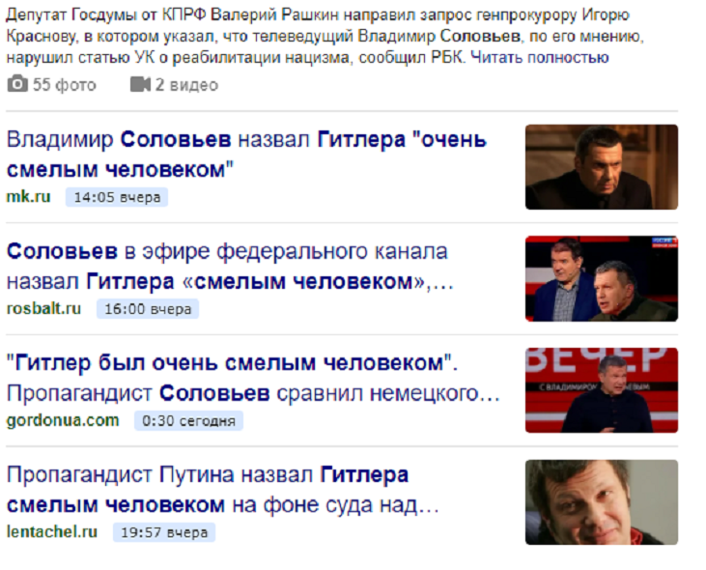Viewport: 706px width, 570px height.
Task: Select the 0:30 сегодня timestamp badge
Action: (188, 421)
